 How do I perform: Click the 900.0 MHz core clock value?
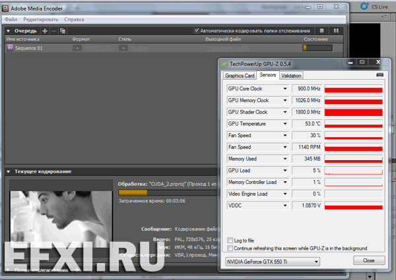point(307,89)
